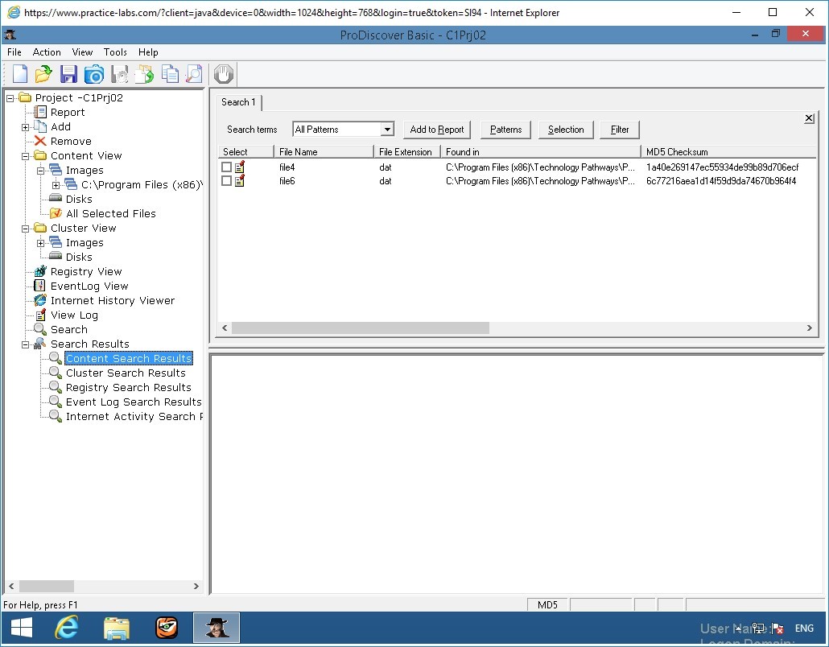Image resolution: width=829 pixels, height=647 pixels.
Task: Select the Search 1 tab
Action: point(238,102)
